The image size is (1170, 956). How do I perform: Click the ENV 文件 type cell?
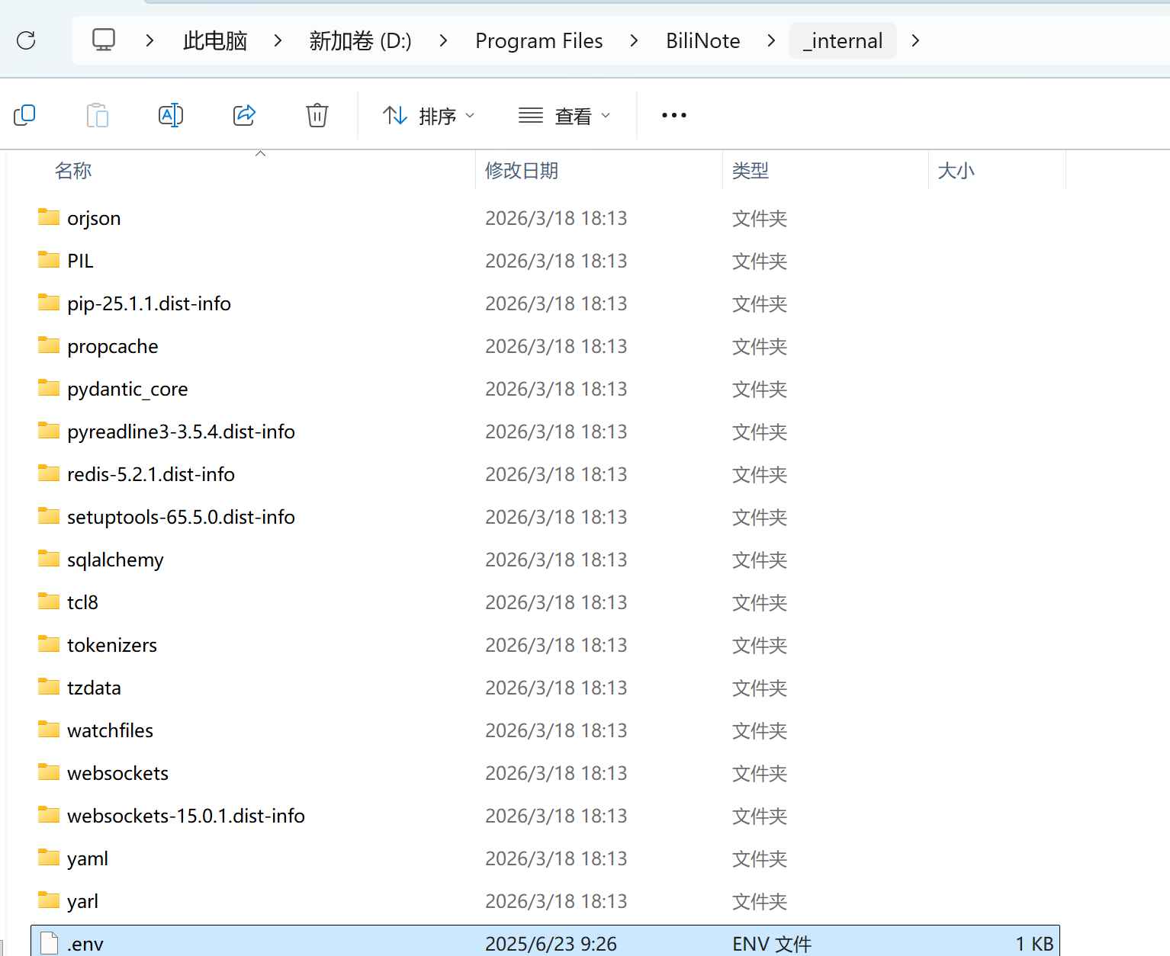click(x=772, y=944)
